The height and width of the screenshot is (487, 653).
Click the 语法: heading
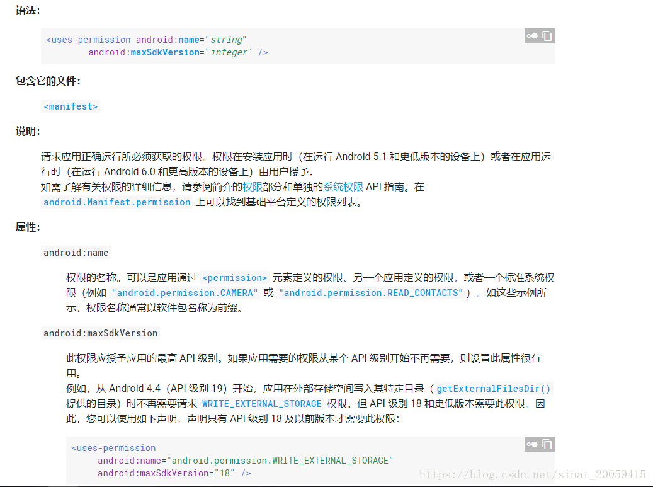[28, 11]
